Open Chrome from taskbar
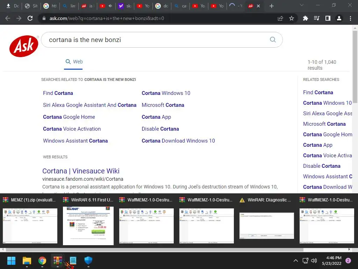The image size is (358, 269). click(42, 261)
